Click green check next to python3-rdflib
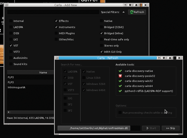Screen dimensions: 187x138 coord(120,91)
